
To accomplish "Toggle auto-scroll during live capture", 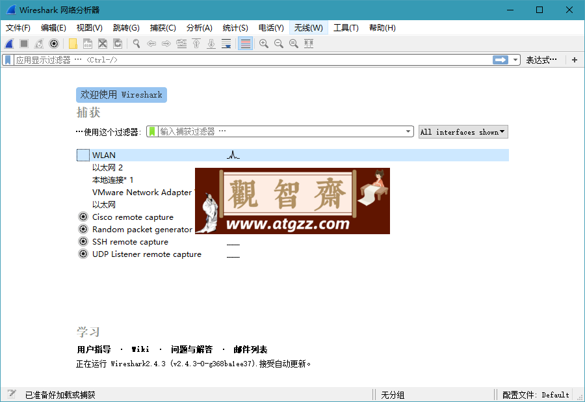I will click(226, 44).
